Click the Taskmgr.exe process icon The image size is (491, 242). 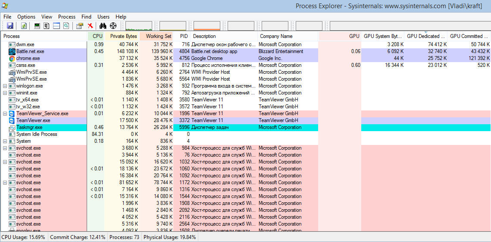[12, 127]
